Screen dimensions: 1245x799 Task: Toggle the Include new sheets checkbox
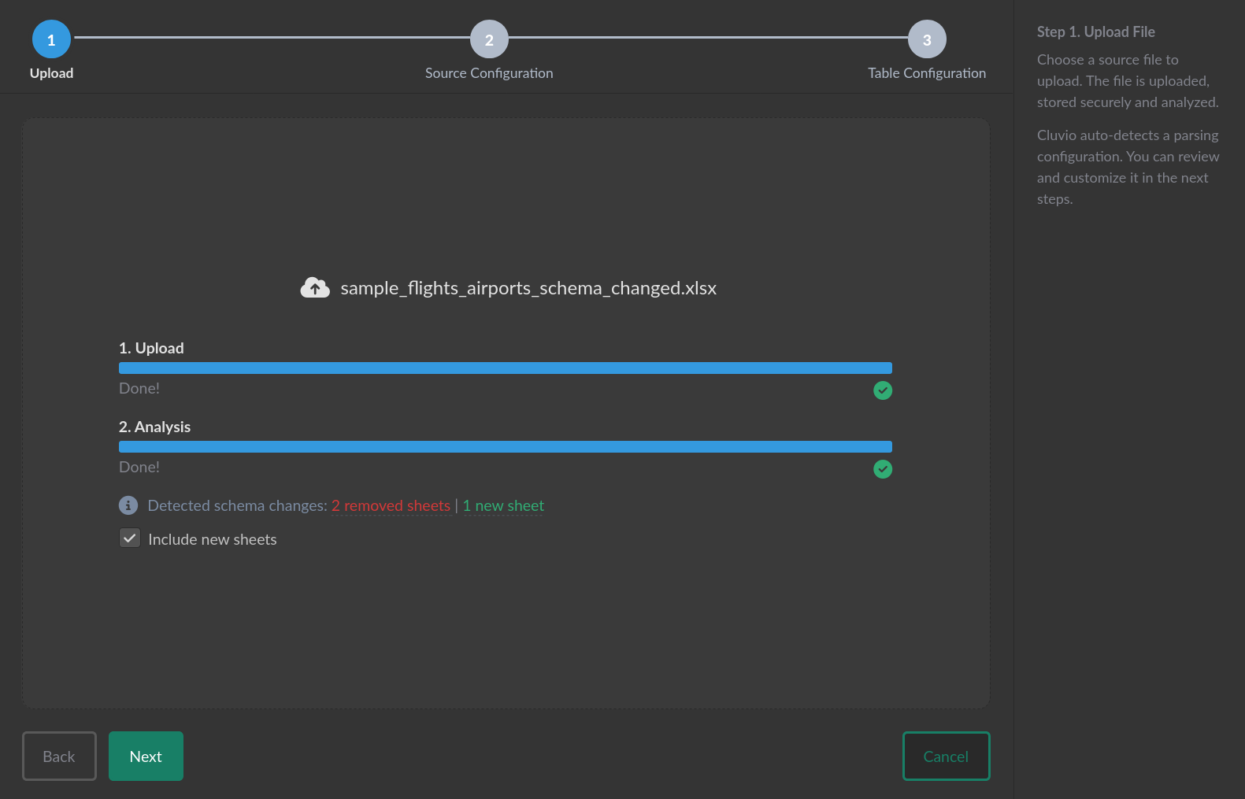coord(130,538)
